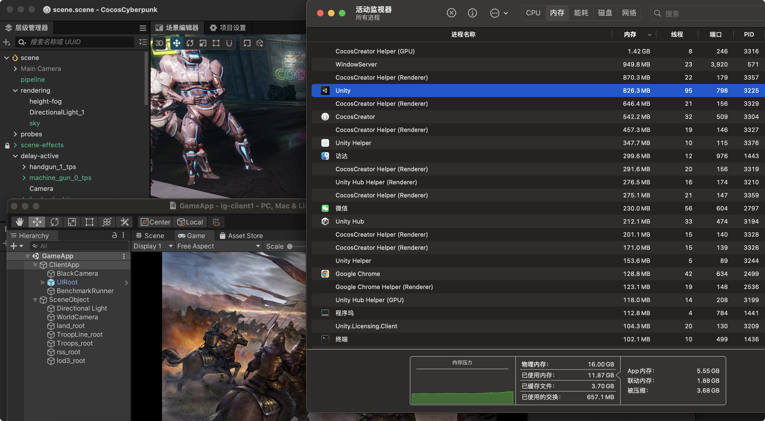The width and height of the screenshot is (765, 421).
Task: Select Unity's Hand view tool
Action: 20,222
